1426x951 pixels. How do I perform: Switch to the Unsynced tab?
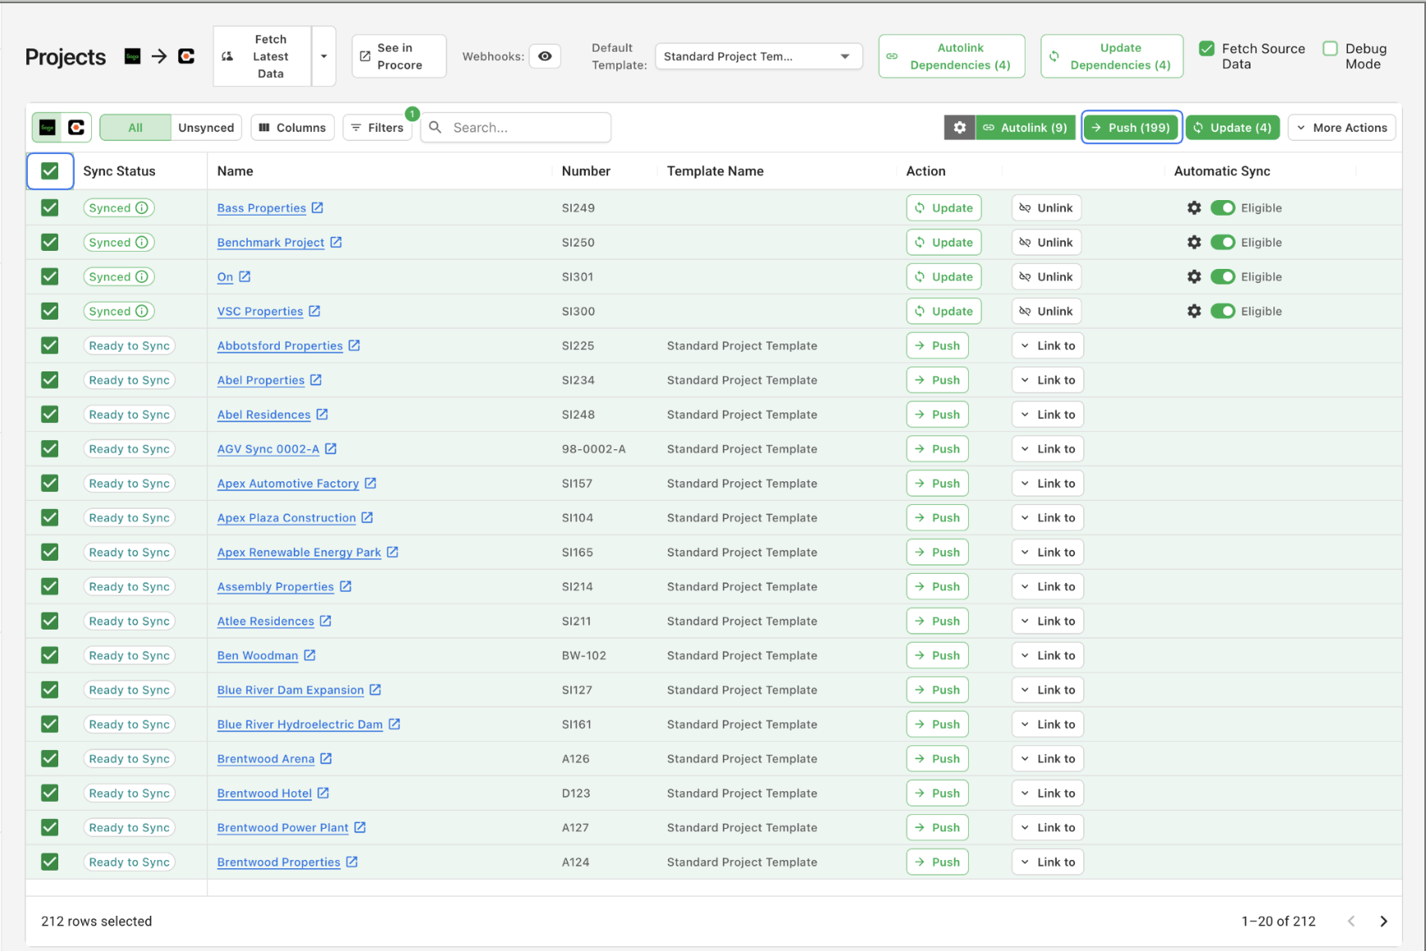(x=206, y=128)
